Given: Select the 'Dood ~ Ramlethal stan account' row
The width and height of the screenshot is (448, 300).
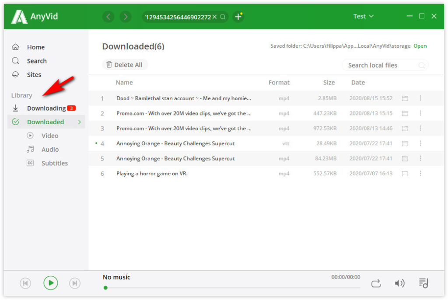Looking at the screenshot, I should tap(266, 98).
